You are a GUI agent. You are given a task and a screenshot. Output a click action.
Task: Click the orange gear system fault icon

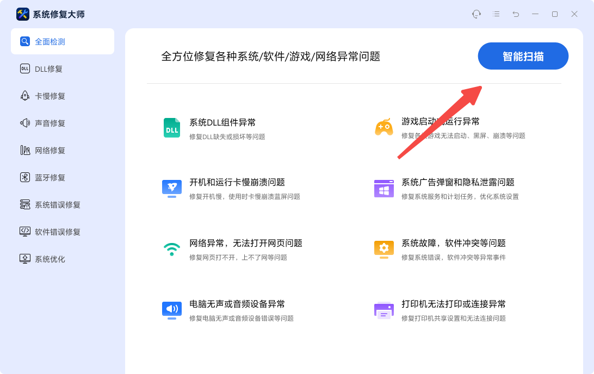click(x=383, y=249)
